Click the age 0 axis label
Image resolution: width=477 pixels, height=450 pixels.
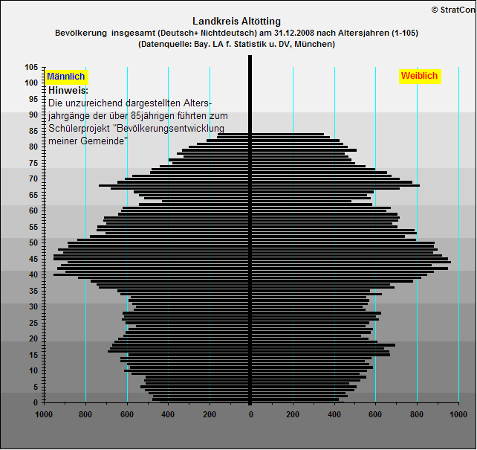36,402
